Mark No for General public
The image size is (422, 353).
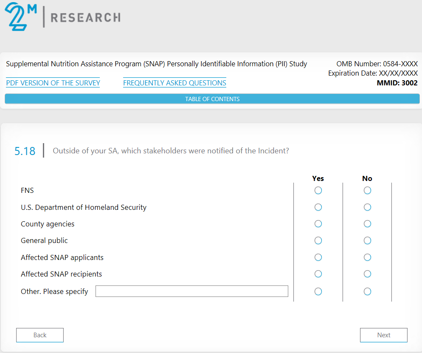(x=367, y=240)
